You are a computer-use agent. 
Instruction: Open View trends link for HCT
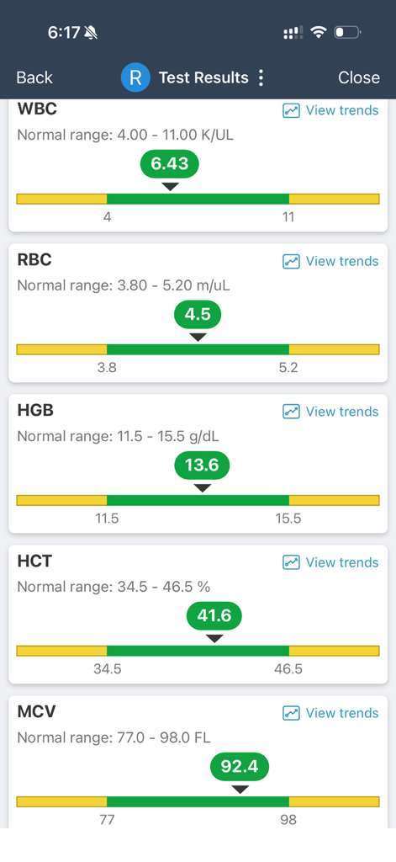[342, 562]
